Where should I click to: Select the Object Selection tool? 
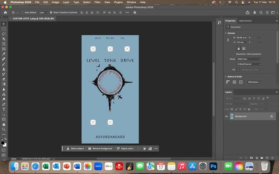coord(4,39)
